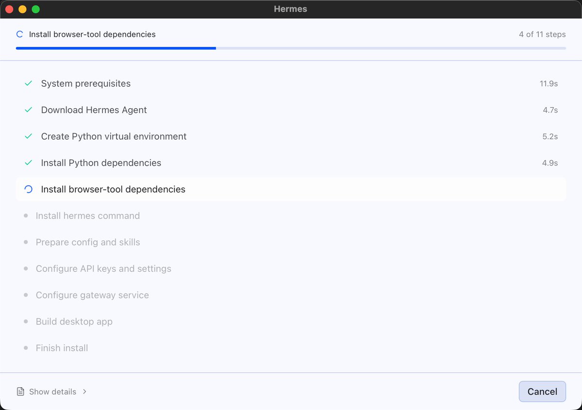Click the 4.9s duration value

click(550, 163)
